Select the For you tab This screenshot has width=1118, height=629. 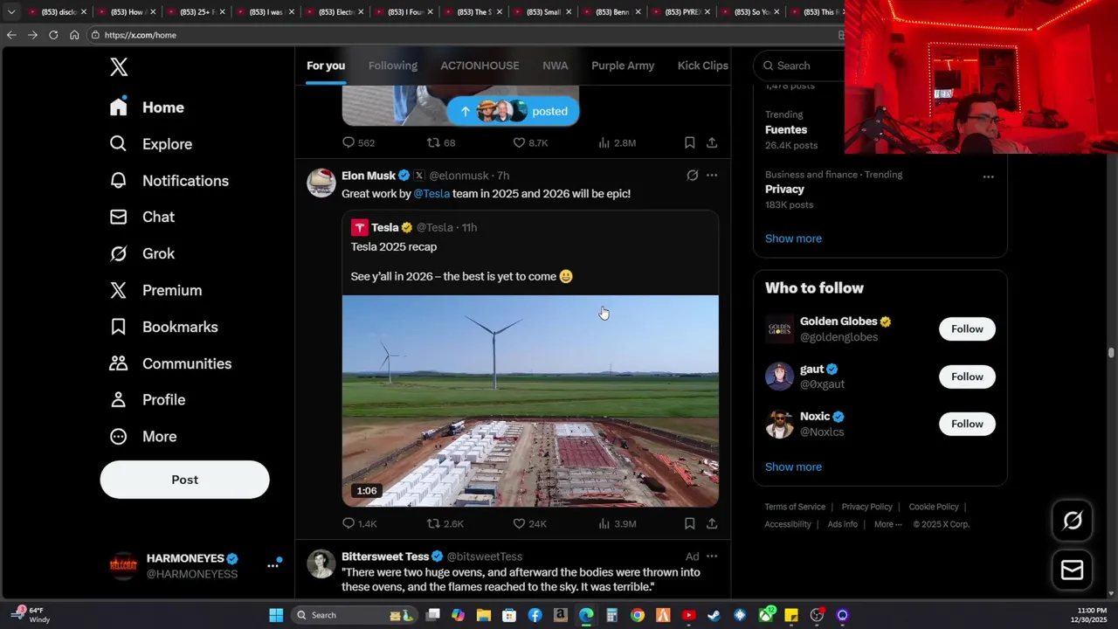click(326, 66)
